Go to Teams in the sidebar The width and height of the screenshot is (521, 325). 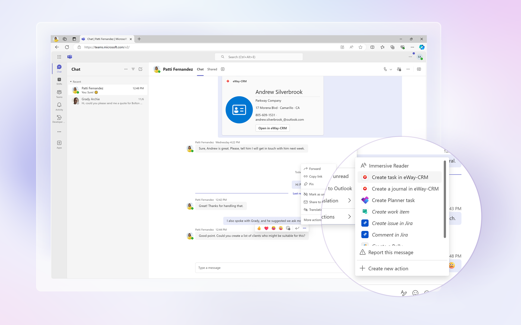(59, 94)
